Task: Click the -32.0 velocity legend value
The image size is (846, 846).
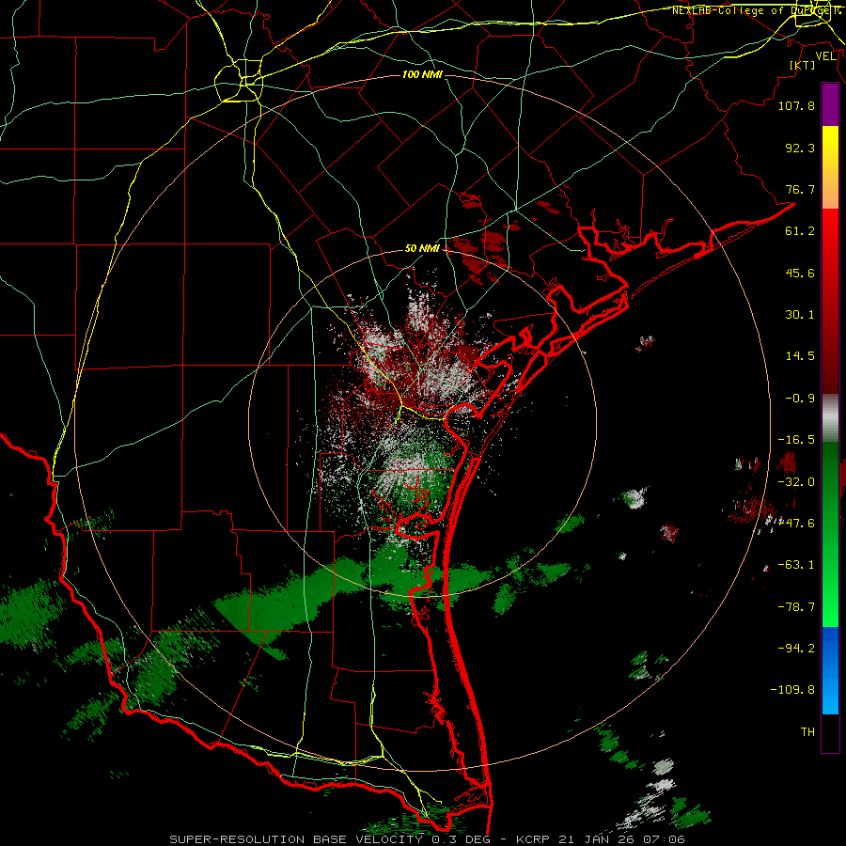Action: click(796, 482)
